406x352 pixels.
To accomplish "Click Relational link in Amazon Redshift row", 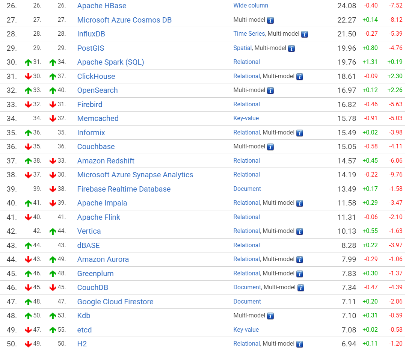I will 246,161.
